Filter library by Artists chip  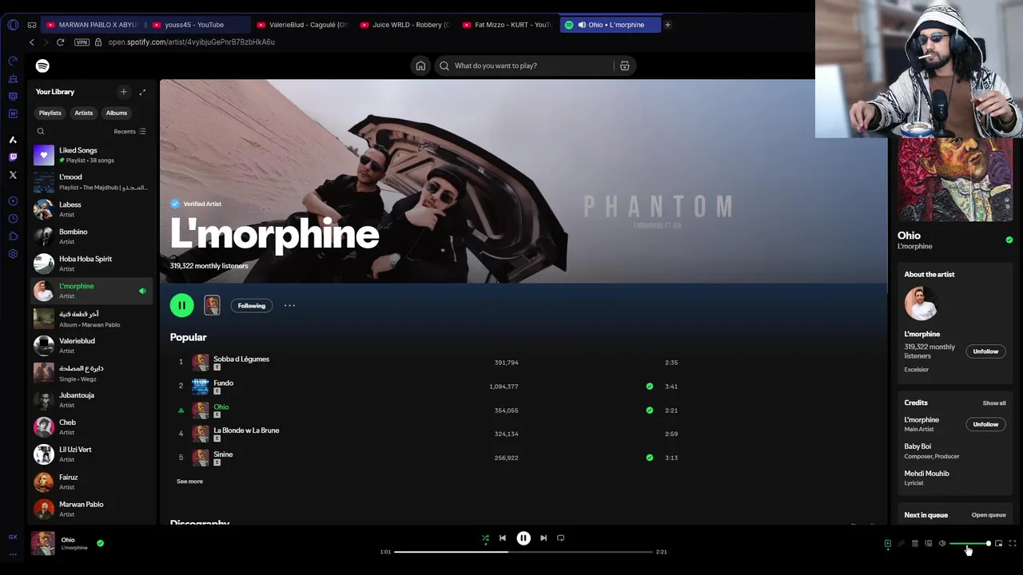pyautogui.click(x=84, y=113)
